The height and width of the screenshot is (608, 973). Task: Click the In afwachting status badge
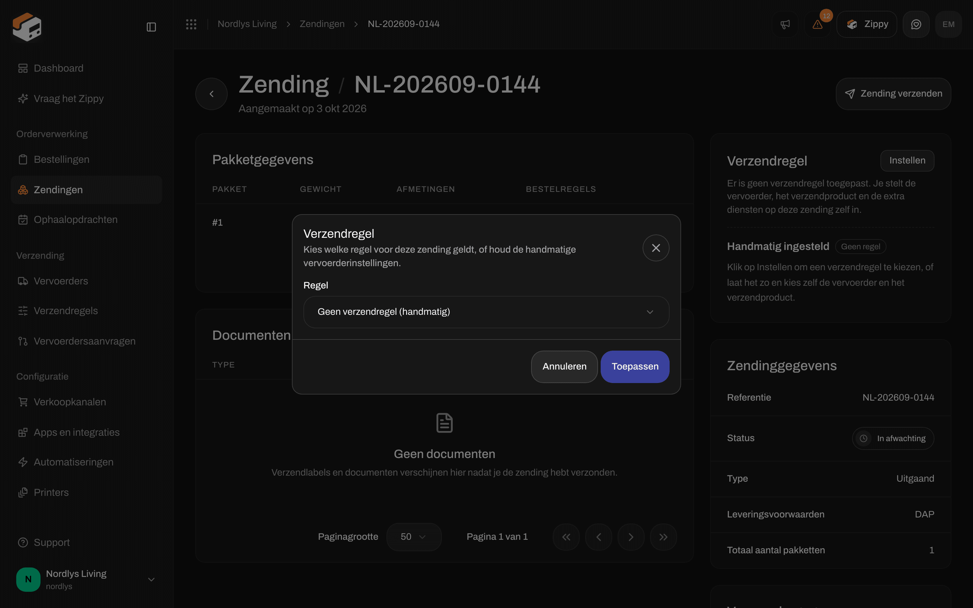click(893, 438)
